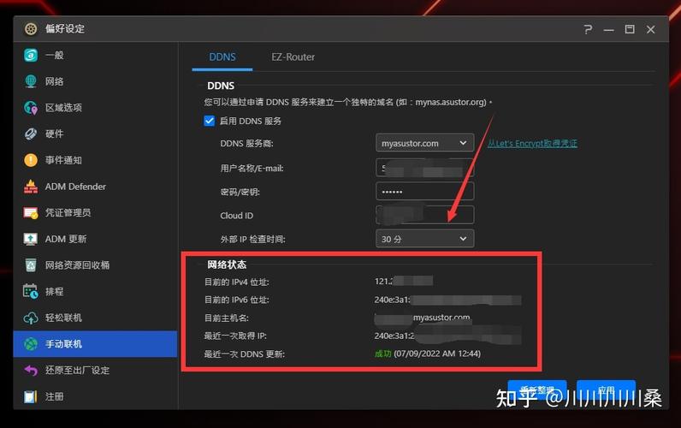
Task: Close the 偏好设定 window
Action: 650,29
